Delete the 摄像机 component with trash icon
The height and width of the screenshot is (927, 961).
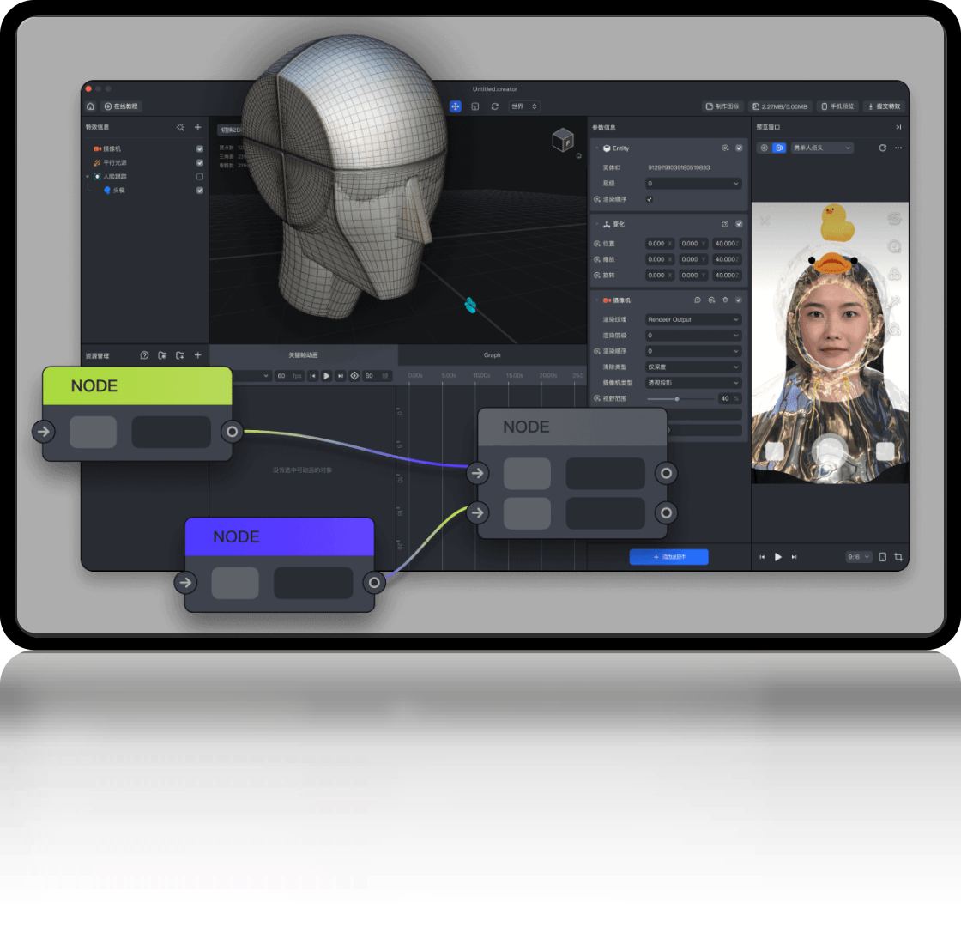725,300
